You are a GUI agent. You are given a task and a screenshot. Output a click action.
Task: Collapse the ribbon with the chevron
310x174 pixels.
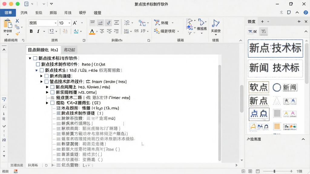point(241,40)
